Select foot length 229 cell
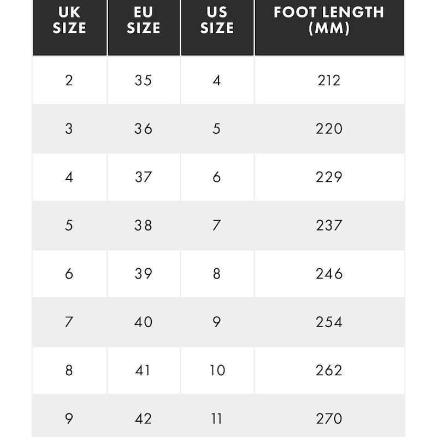The width and height of the screenshot is (437, 437). tap(329, 177)
